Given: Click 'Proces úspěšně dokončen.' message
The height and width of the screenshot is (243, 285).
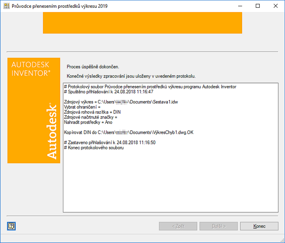Looking at the screenshot, I should point(93,67).
